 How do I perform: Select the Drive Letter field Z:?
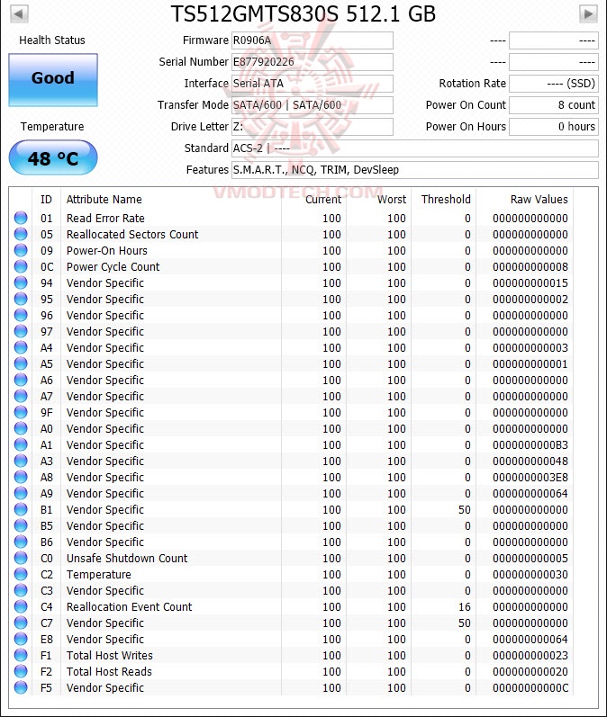tap(313, 127)
